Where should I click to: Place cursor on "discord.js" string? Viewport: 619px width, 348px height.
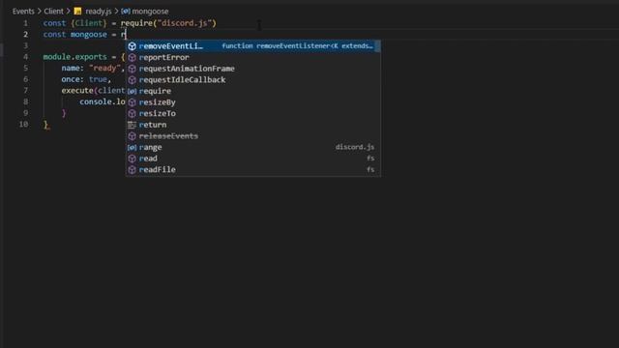coord(185,23)
